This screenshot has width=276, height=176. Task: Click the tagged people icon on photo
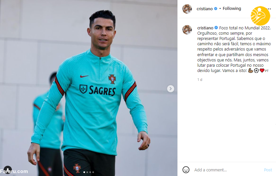pos(8,170)
